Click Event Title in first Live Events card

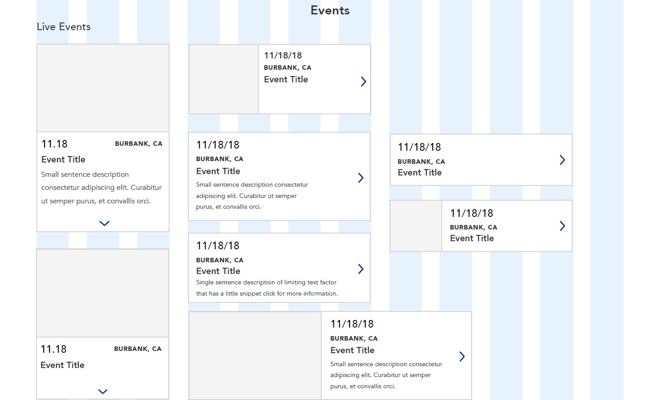point(63,159)
